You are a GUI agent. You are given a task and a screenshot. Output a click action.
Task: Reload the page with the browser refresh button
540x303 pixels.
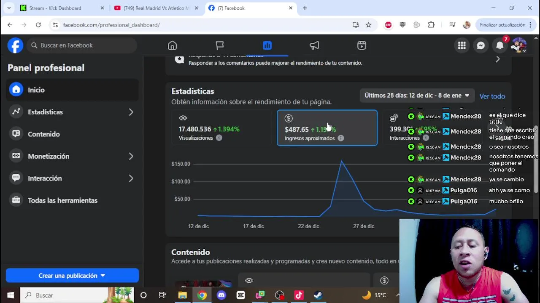[38, 25]
